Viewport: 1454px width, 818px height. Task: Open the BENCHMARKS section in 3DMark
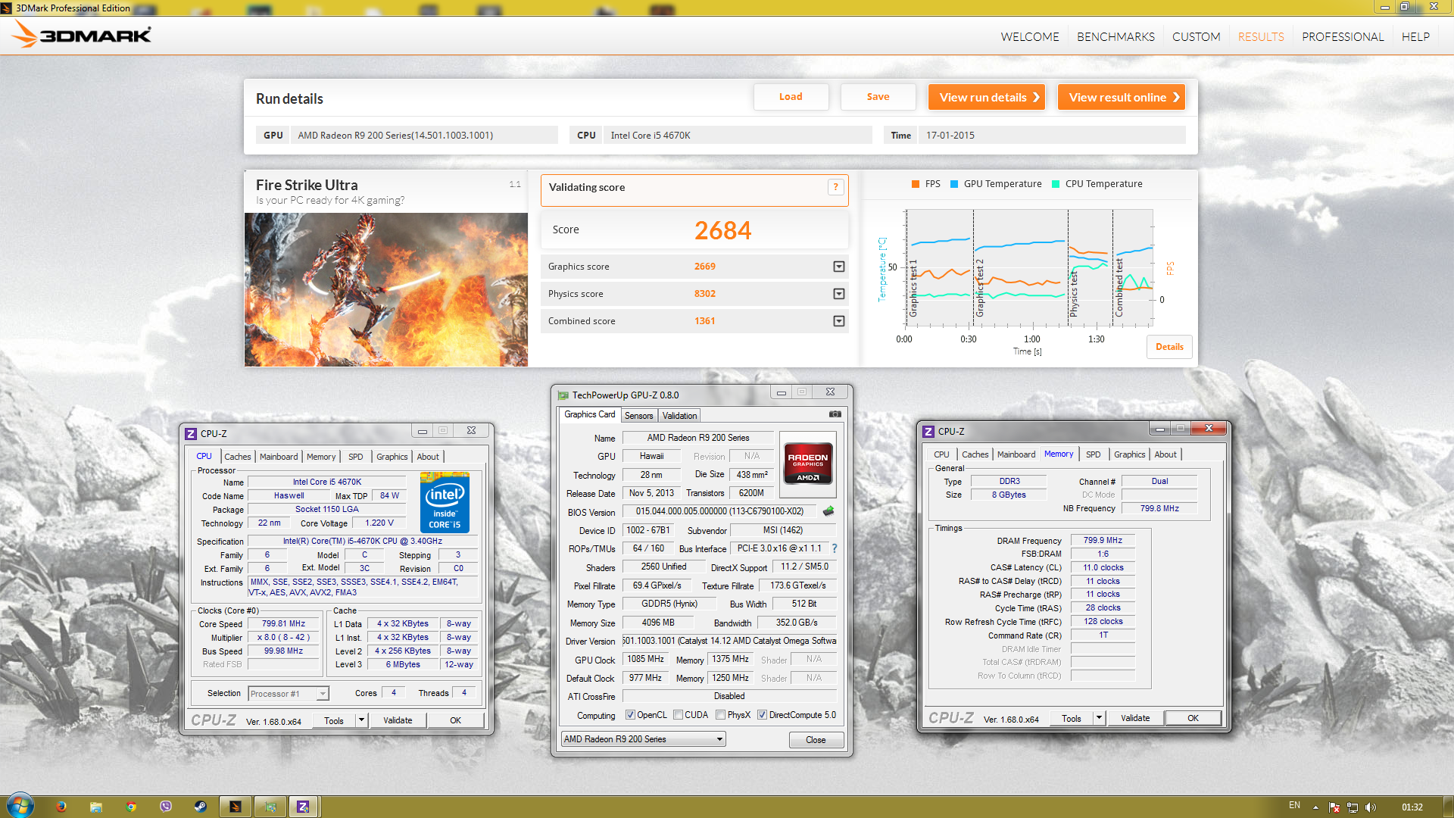coord(1115,36)
